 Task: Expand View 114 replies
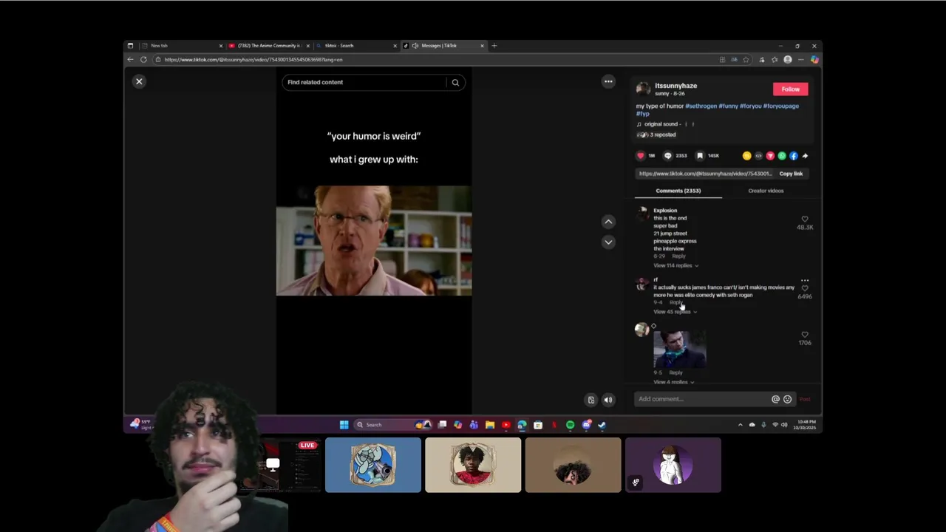coord(676,265)
